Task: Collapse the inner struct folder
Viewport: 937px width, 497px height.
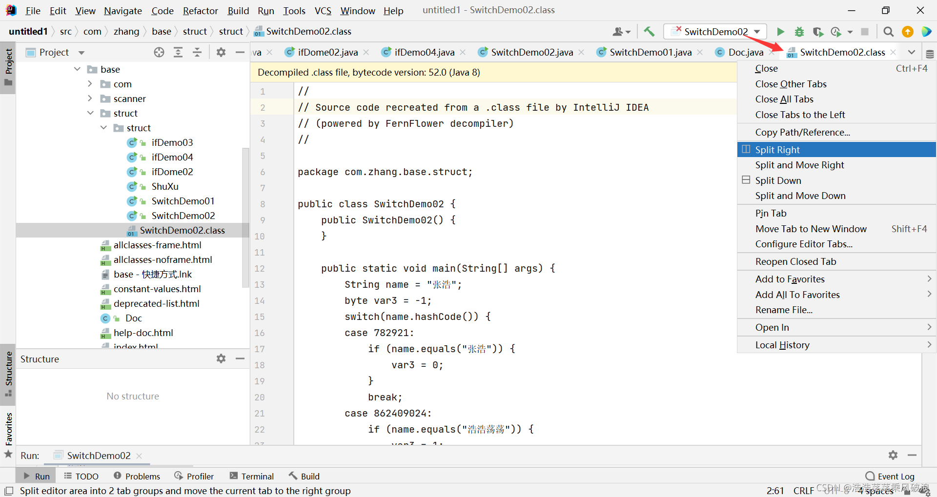Action: click(x=103, y=128)
